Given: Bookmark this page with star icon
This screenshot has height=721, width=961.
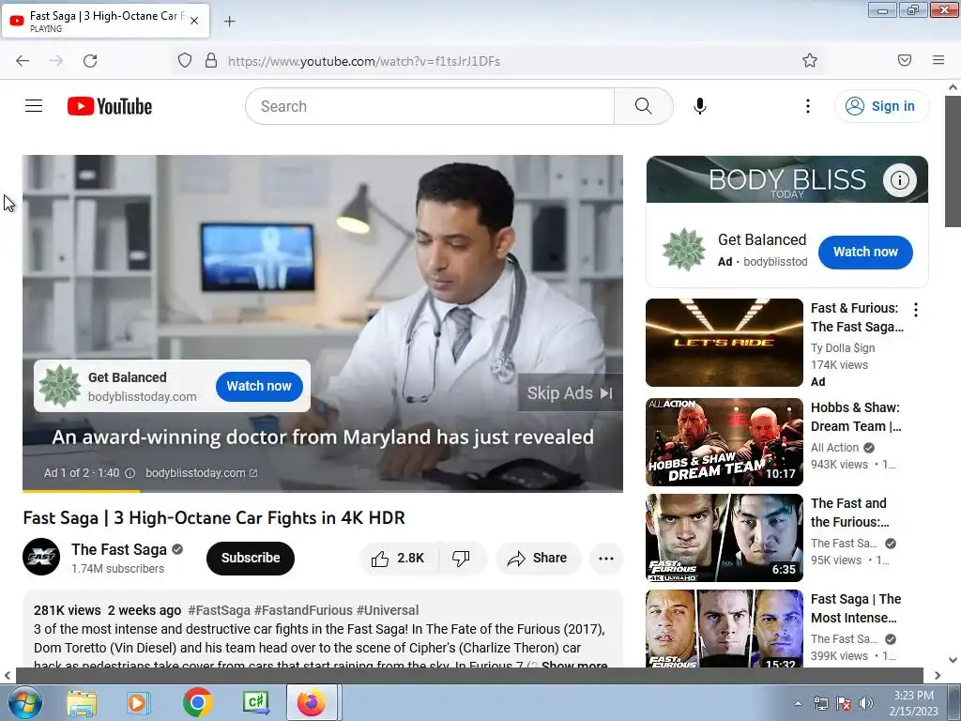Looking at the screenshot, I should pos(810,60).
